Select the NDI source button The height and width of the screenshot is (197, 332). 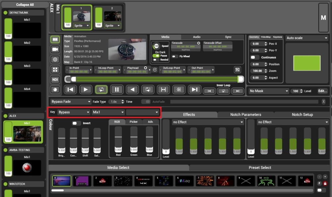(x=55, y=79)
